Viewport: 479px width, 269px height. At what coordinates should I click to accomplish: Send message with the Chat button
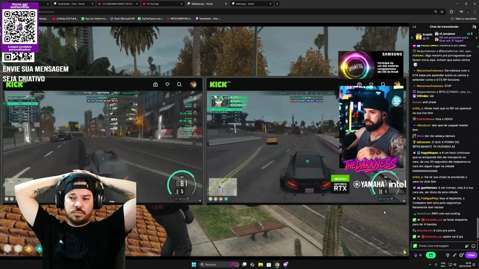tap(471, 255)
